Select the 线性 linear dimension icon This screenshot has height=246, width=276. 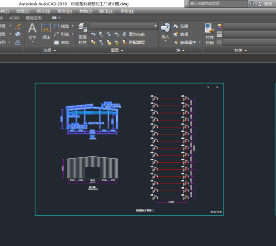click(61, 26)
